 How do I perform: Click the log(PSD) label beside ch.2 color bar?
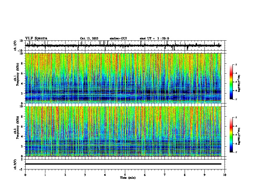pos(239,136)
